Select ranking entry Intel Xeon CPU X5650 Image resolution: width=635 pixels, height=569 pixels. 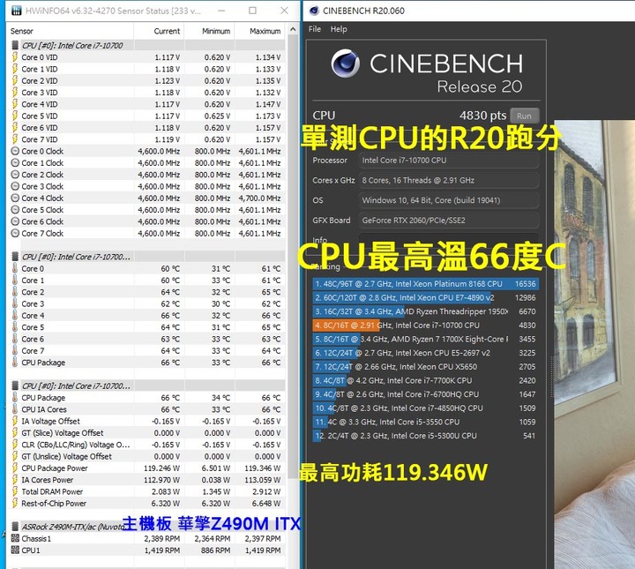[x=425, y=366]
